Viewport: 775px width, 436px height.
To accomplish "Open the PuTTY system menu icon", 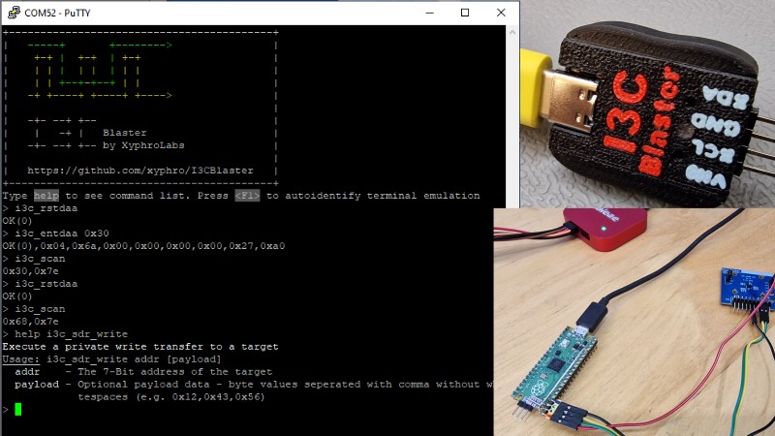I will click(11, 13).
